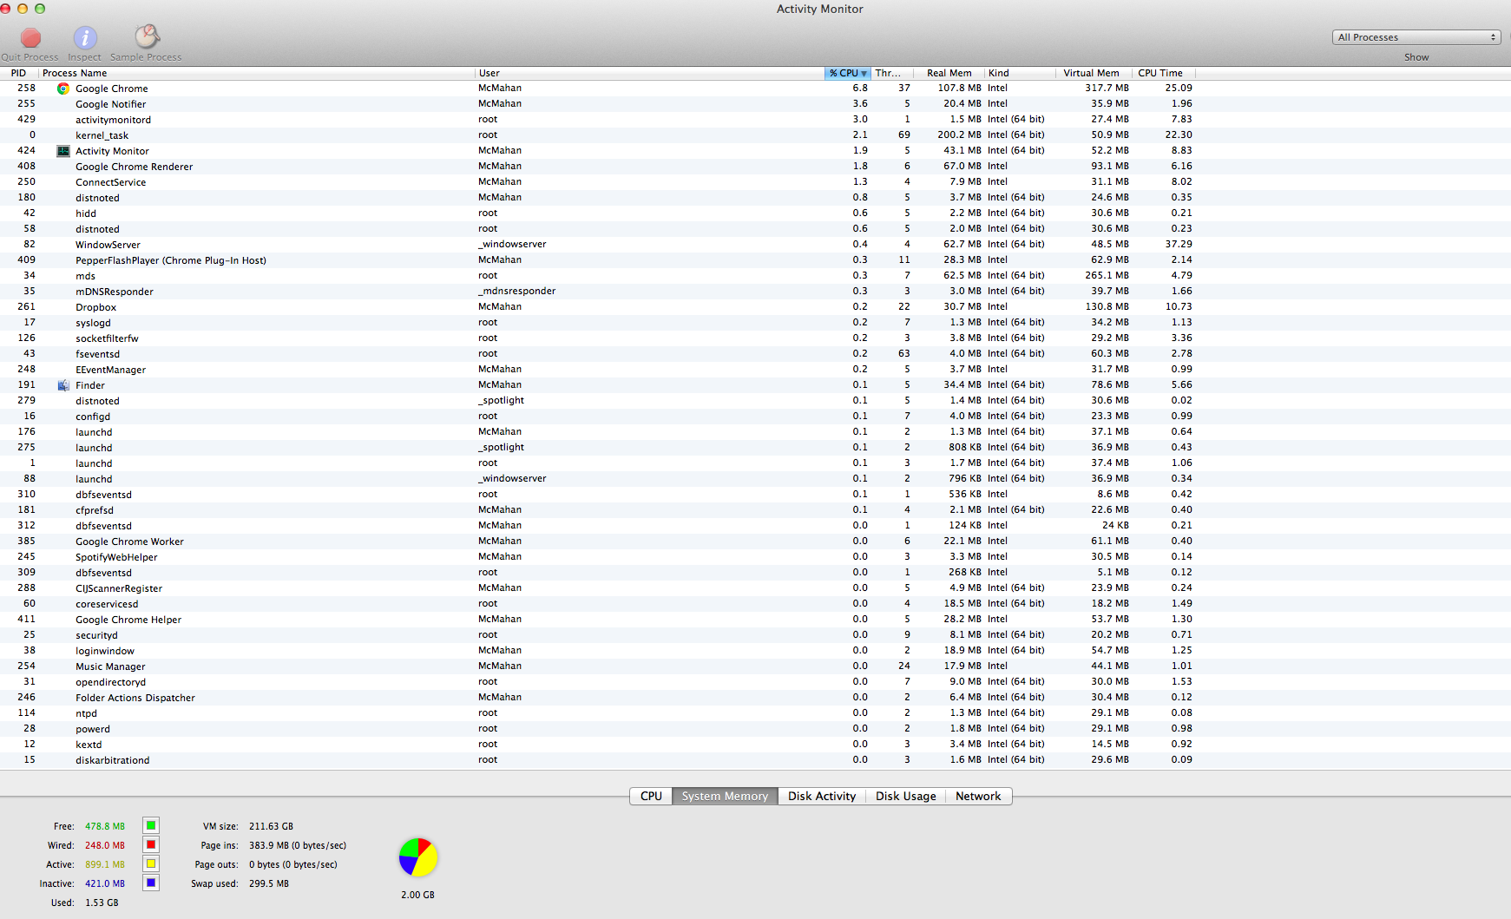Open the Disk Activity tab

[x=822, y=796]
